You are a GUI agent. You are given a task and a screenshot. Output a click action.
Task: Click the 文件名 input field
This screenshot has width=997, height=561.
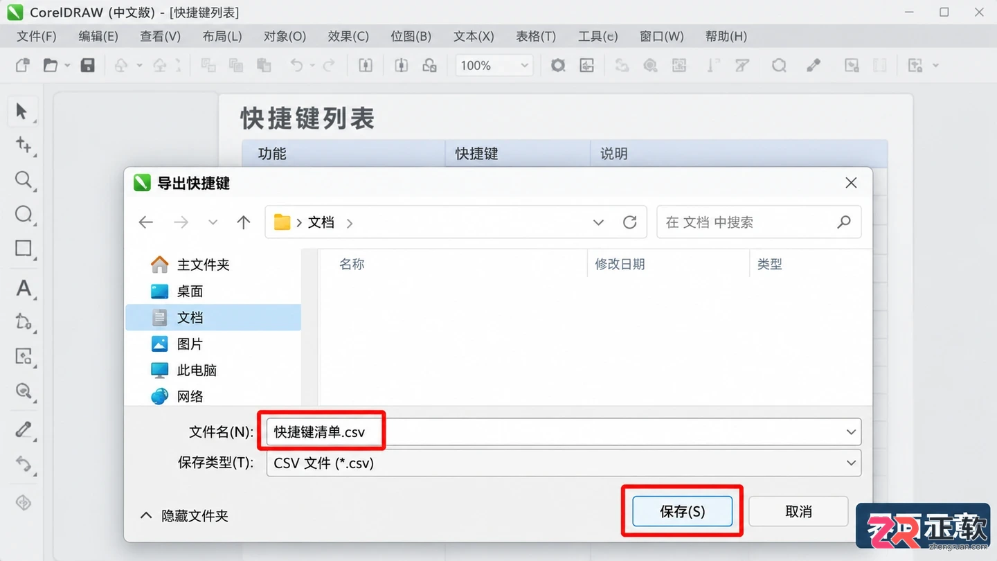564,432
